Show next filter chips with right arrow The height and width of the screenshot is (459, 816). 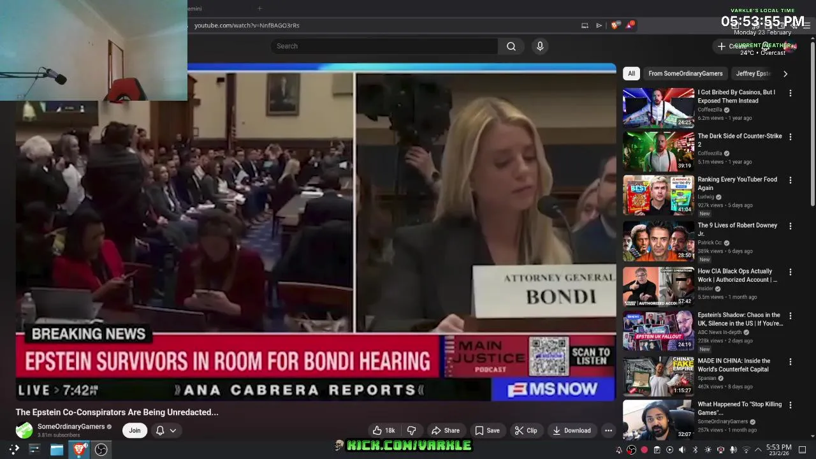[x=785, y=73]
